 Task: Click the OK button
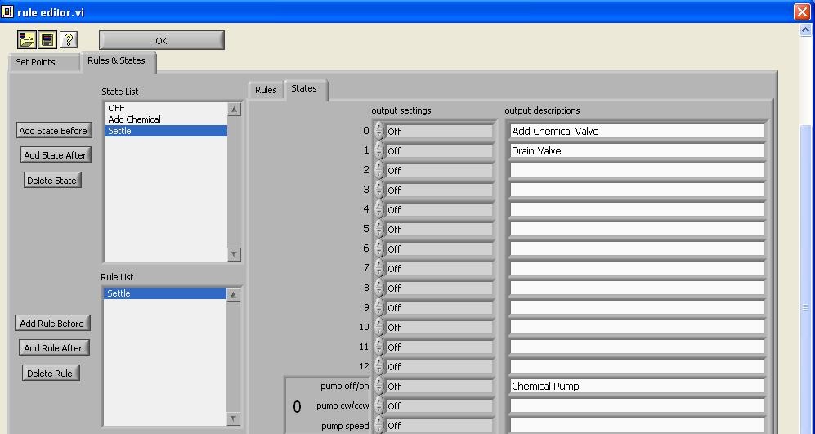point(162,41)
